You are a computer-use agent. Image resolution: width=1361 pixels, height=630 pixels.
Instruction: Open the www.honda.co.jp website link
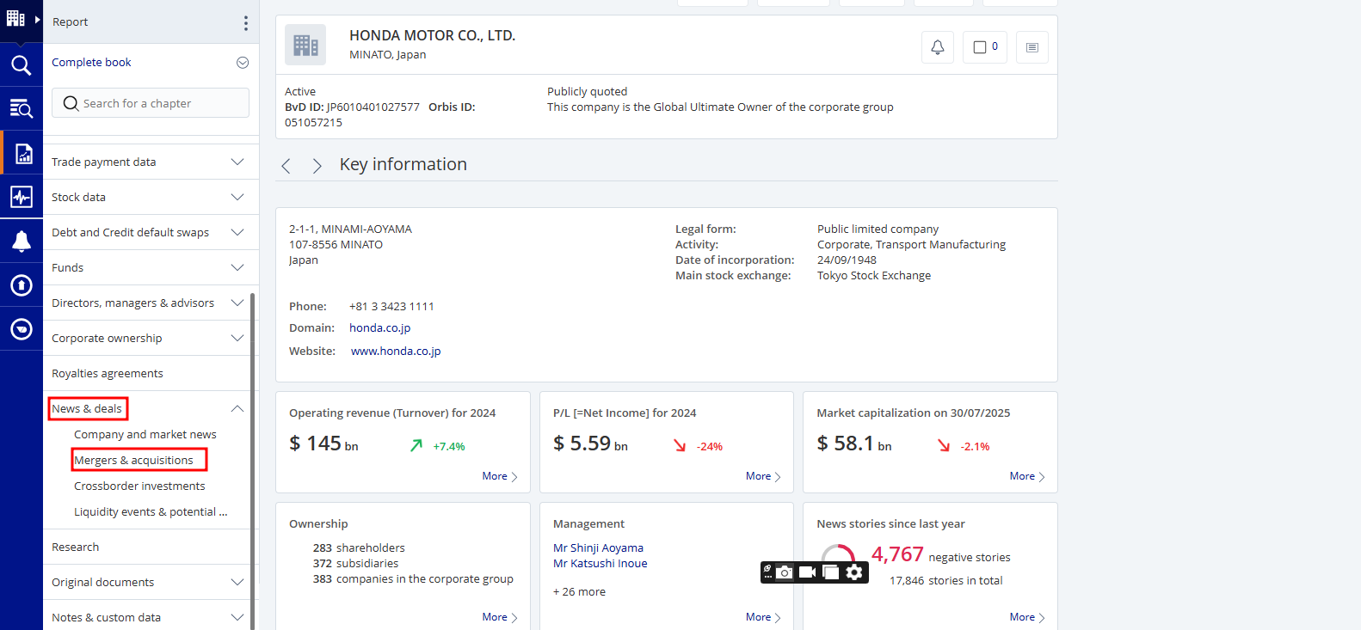(x=396, y=352)
